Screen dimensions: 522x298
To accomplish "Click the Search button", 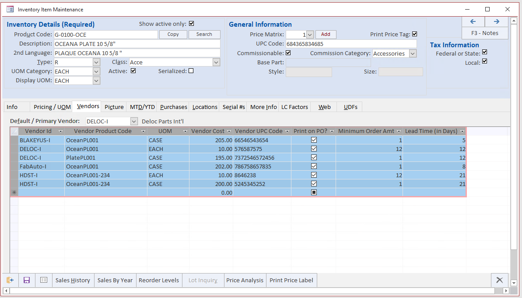I will [x=204, y=34].
